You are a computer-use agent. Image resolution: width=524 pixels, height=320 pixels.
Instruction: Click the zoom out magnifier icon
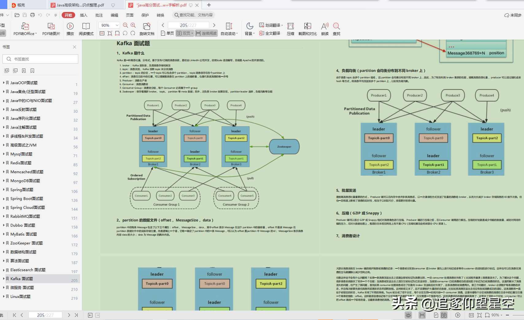pos(125,25)
